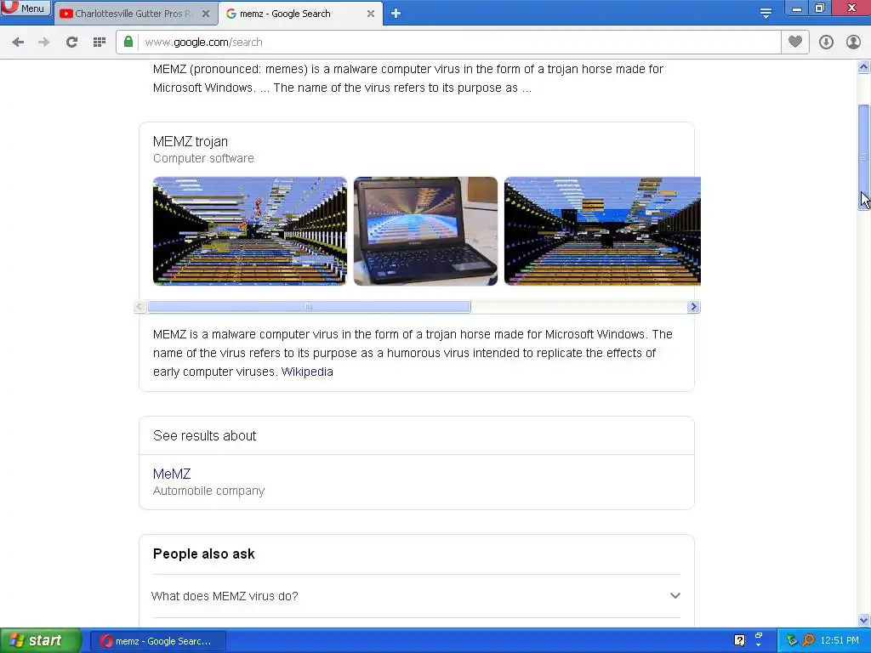Open the orange magnifier system tray icon
Screen dimensions: 871x653
tap(808, 640)
